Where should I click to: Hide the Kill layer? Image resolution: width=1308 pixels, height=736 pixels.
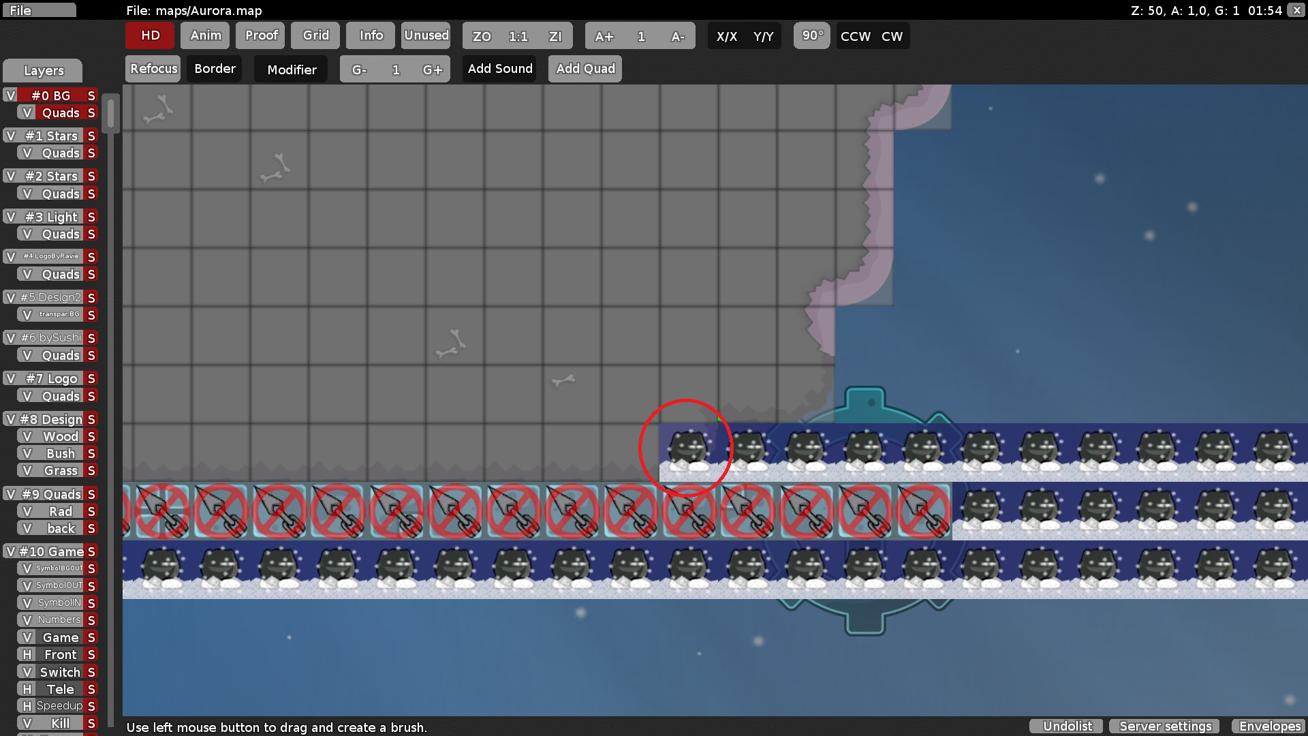tap(27, 723)
